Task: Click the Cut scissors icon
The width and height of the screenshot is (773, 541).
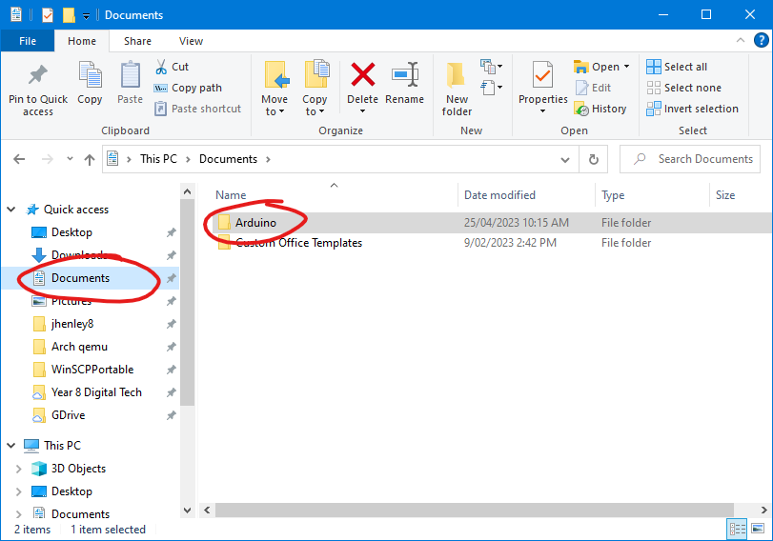Action: click(162, 67)
